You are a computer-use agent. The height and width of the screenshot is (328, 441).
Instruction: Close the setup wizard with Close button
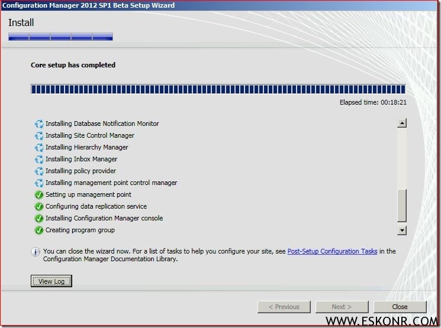tap(400, 307)
